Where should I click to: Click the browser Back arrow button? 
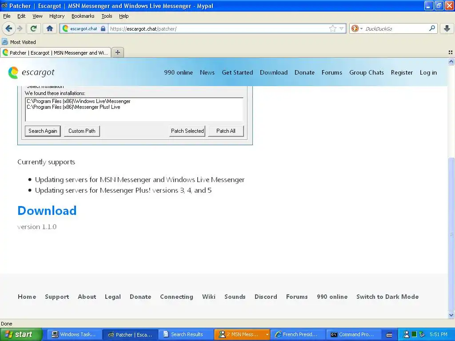(x=8, y=28)
